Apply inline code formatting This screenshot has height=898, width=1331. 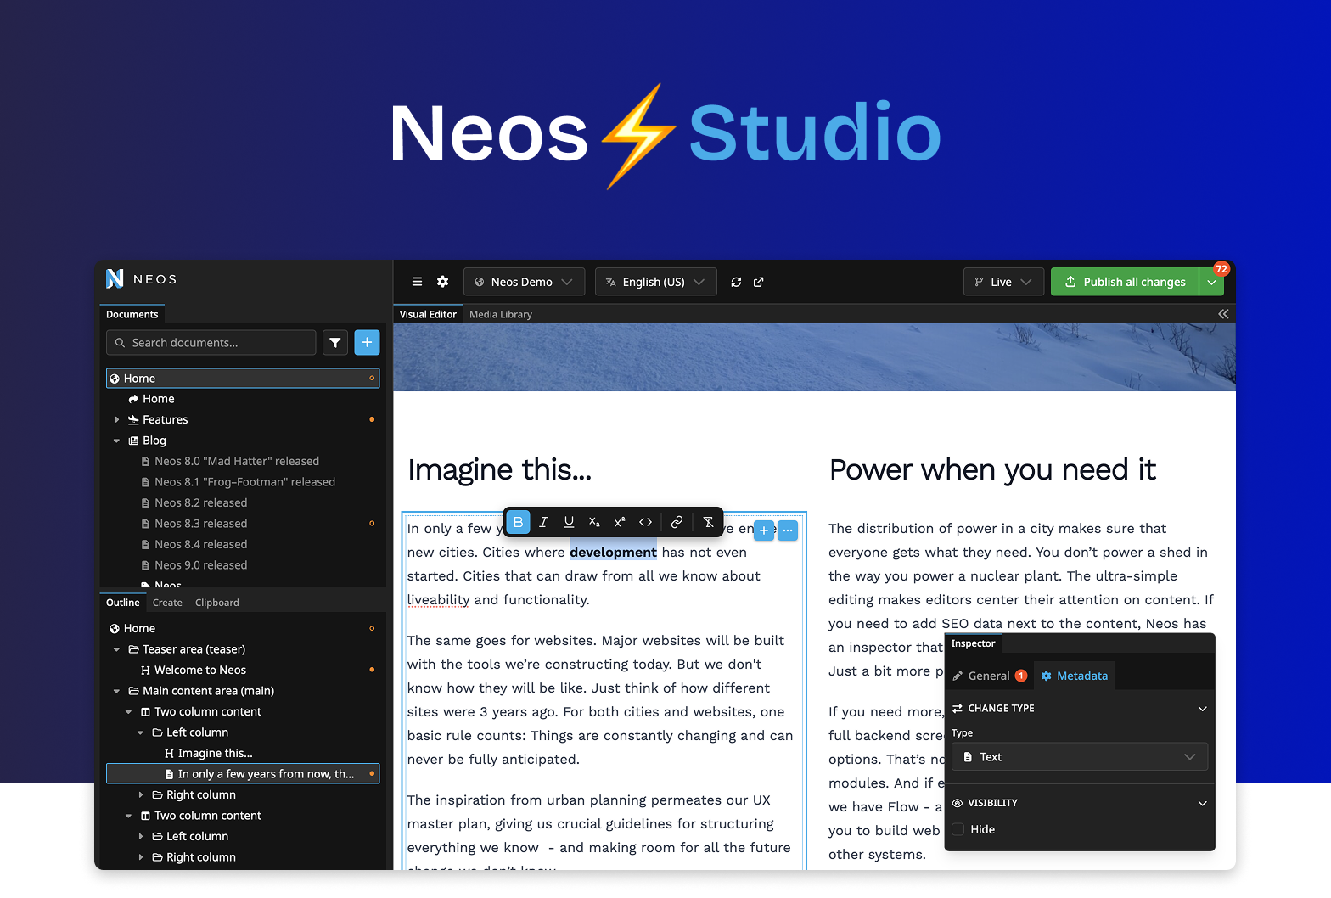pyautogui.click(x=645, y=522)
